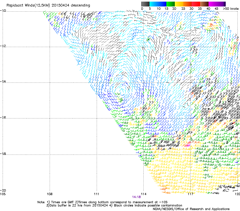This screenshot has width=240, height=211.
Task: Click the latitude label '-20'
Action: point(3,190)
